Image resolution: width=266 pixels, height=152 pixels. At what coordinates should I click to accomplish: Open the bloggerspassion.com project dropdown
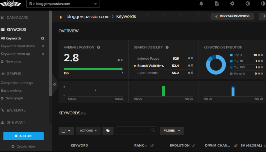point(63,4)
